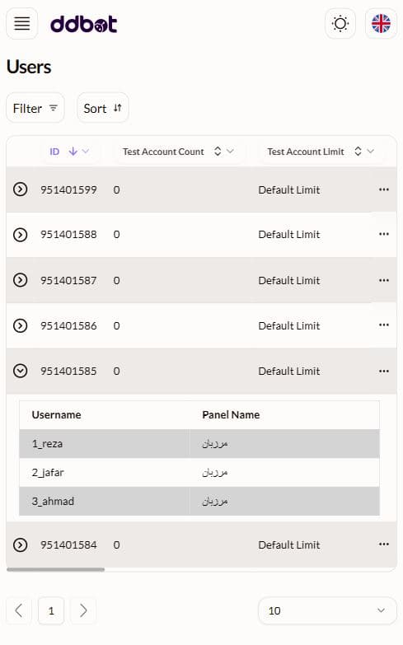Image resolution: width=403 pixels, height=645 pixels.
Task: Open three-dot menu for user 951401585
Action: 384,371
